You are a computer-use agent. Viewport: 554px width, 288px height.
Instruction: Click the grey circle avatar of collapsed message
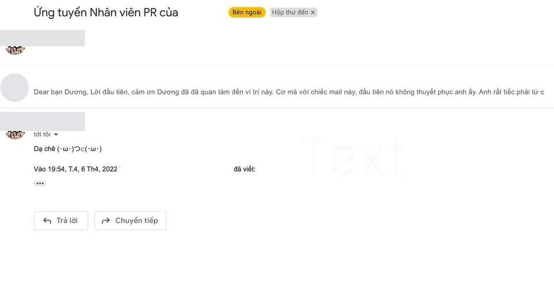pos(14,88)
